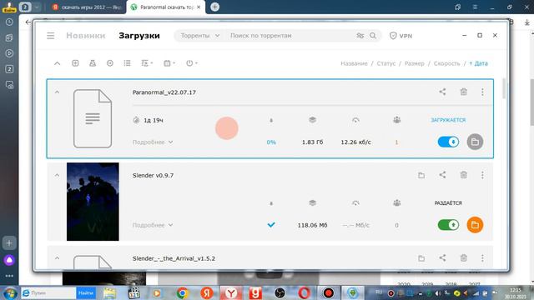534x300 pixels.
Task: Share the Paranormal_v22.07.17 torrent
Action: [442, 92]
